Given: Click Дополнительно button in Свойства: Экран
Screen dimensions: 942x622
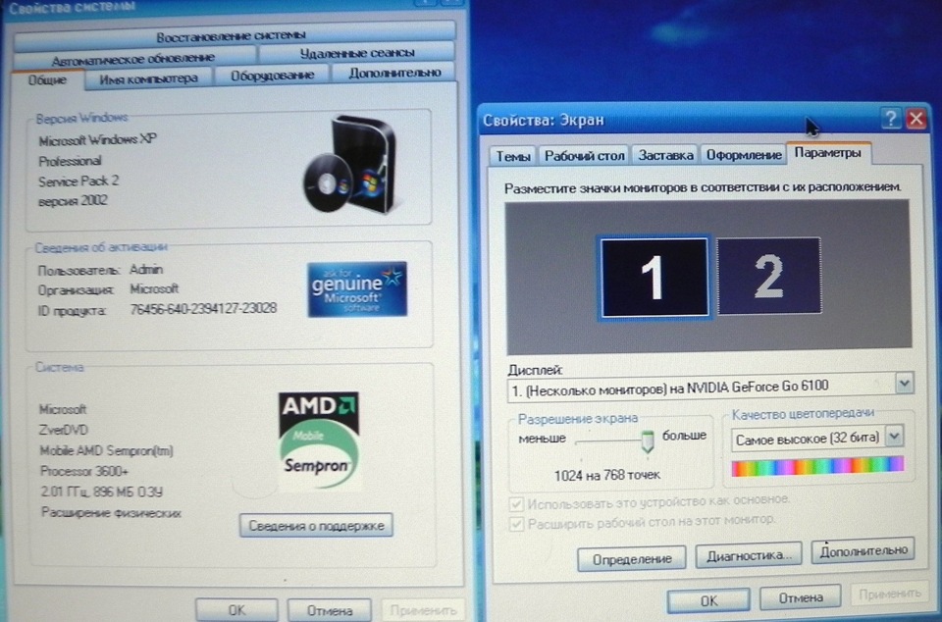Looking at the screenshot, I should point(863,550).
